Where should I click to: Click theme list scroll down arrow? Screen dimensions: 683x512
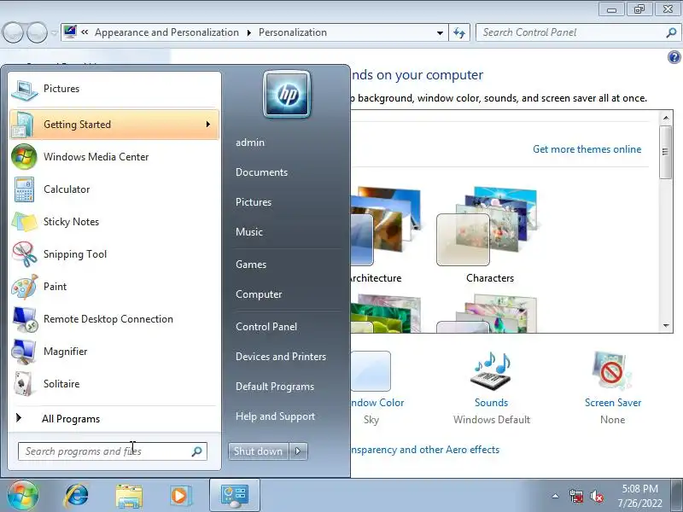666,325
